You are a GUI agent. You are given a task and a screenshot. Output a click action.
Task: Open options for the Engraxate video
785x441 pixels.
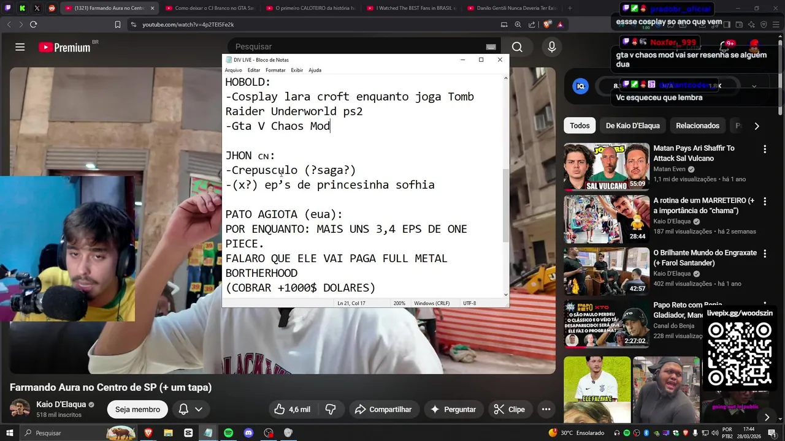[765, 253]
